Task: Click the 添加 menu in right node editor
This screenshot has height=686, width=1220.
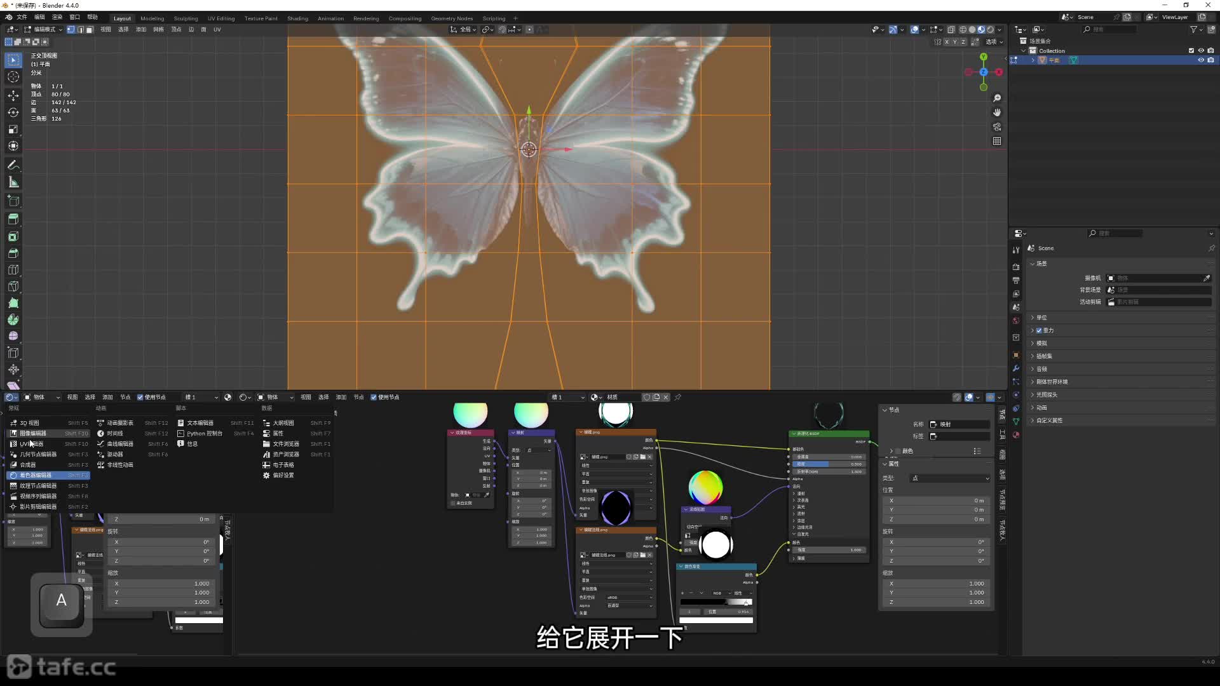Action: coord(341,398)
